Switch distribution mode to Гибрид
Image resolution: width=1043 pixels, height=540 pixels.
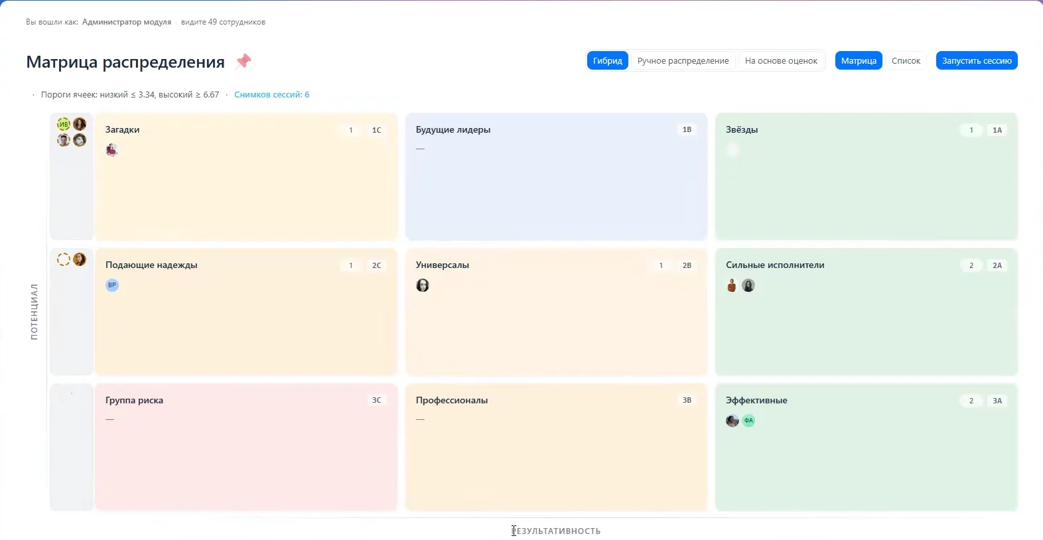point(608,60)
